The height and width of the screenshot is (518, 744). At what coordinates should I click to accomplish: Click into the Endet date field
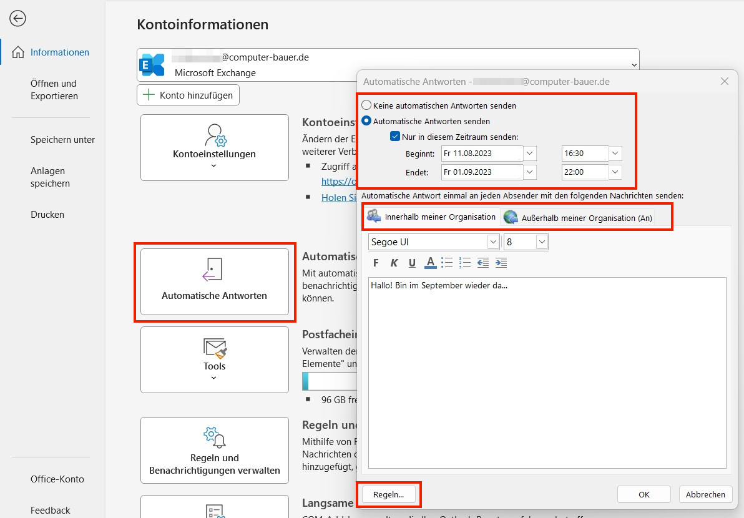(482, 172)
